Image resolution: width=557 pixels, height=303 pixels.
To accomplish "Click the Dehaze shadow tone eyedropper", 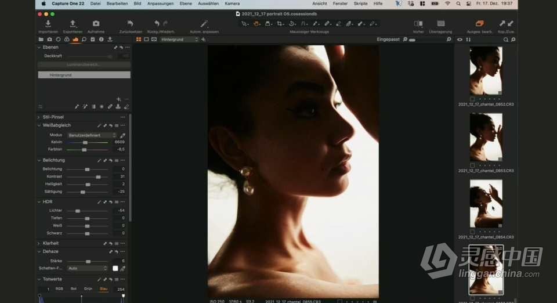I will 122,269.
